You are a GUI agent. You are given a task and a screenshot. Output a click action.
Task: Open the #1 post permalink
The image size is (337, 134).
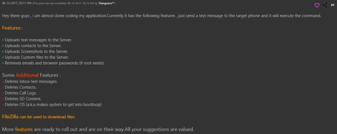(x=332, y=5)
